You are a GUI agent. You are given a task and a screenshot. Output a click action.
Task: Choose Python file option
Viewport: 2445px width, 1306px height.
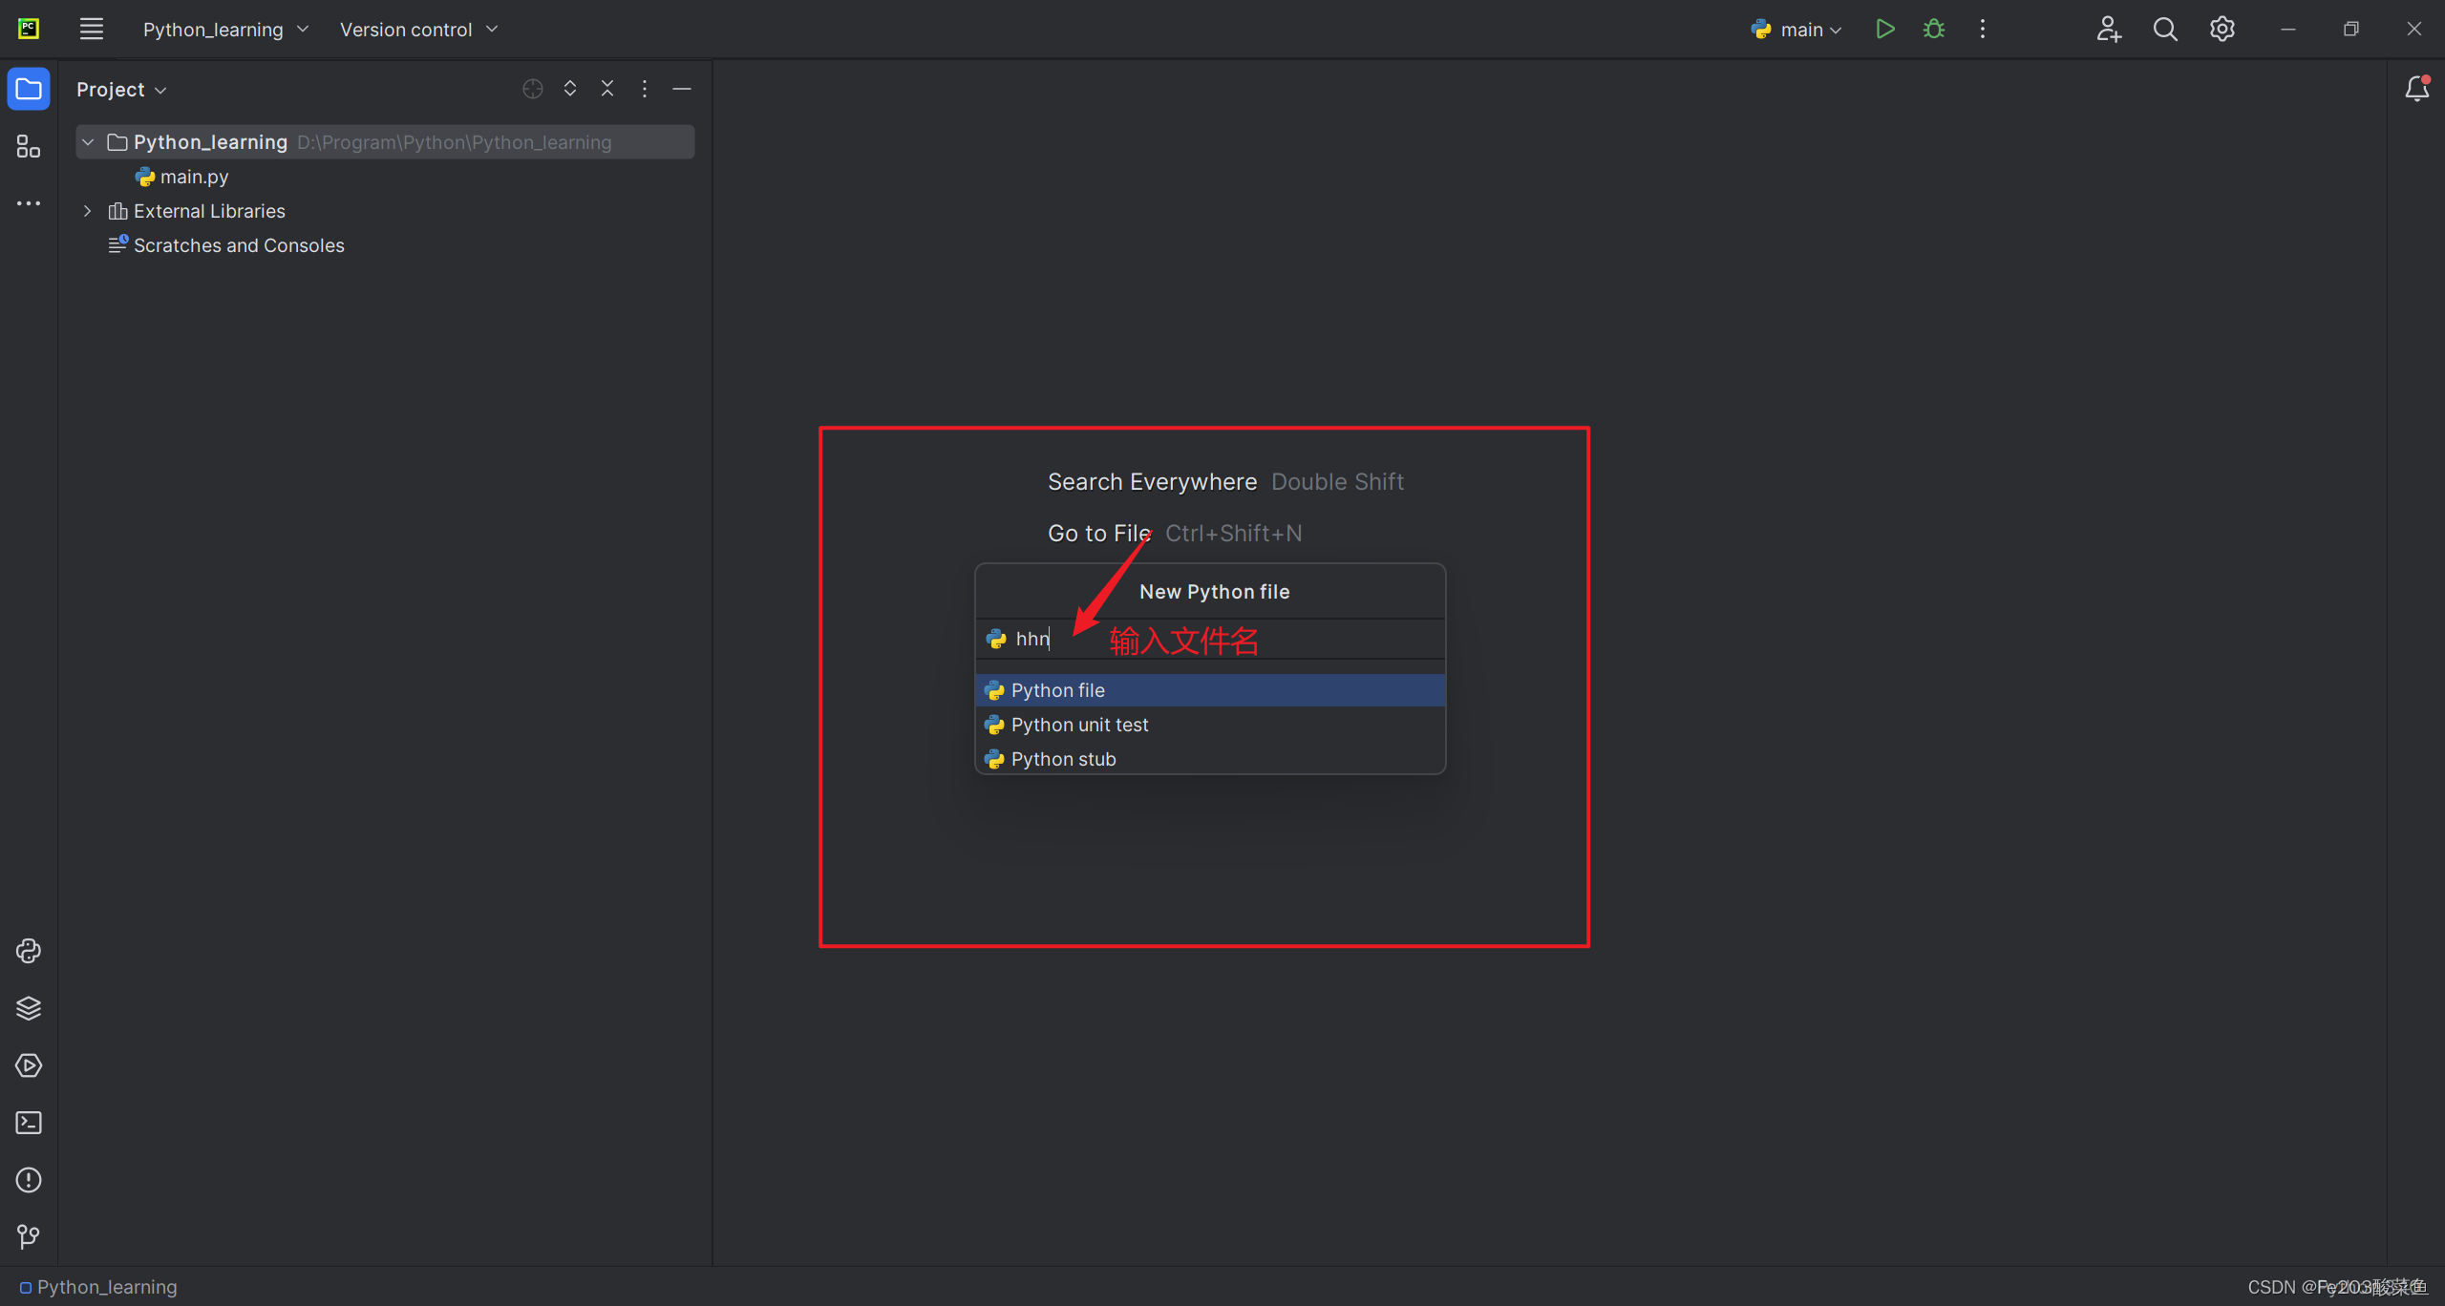click(1210, 690)
